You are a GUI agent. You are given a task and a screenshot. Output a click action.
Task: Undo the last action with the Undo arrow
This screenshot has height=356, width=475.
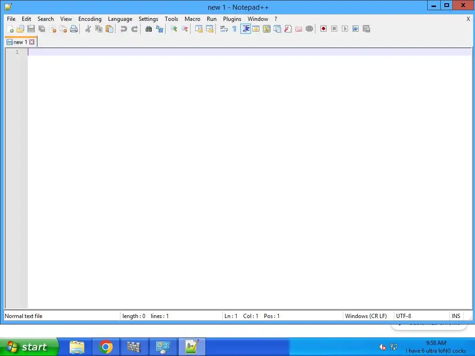click(123, 29)
